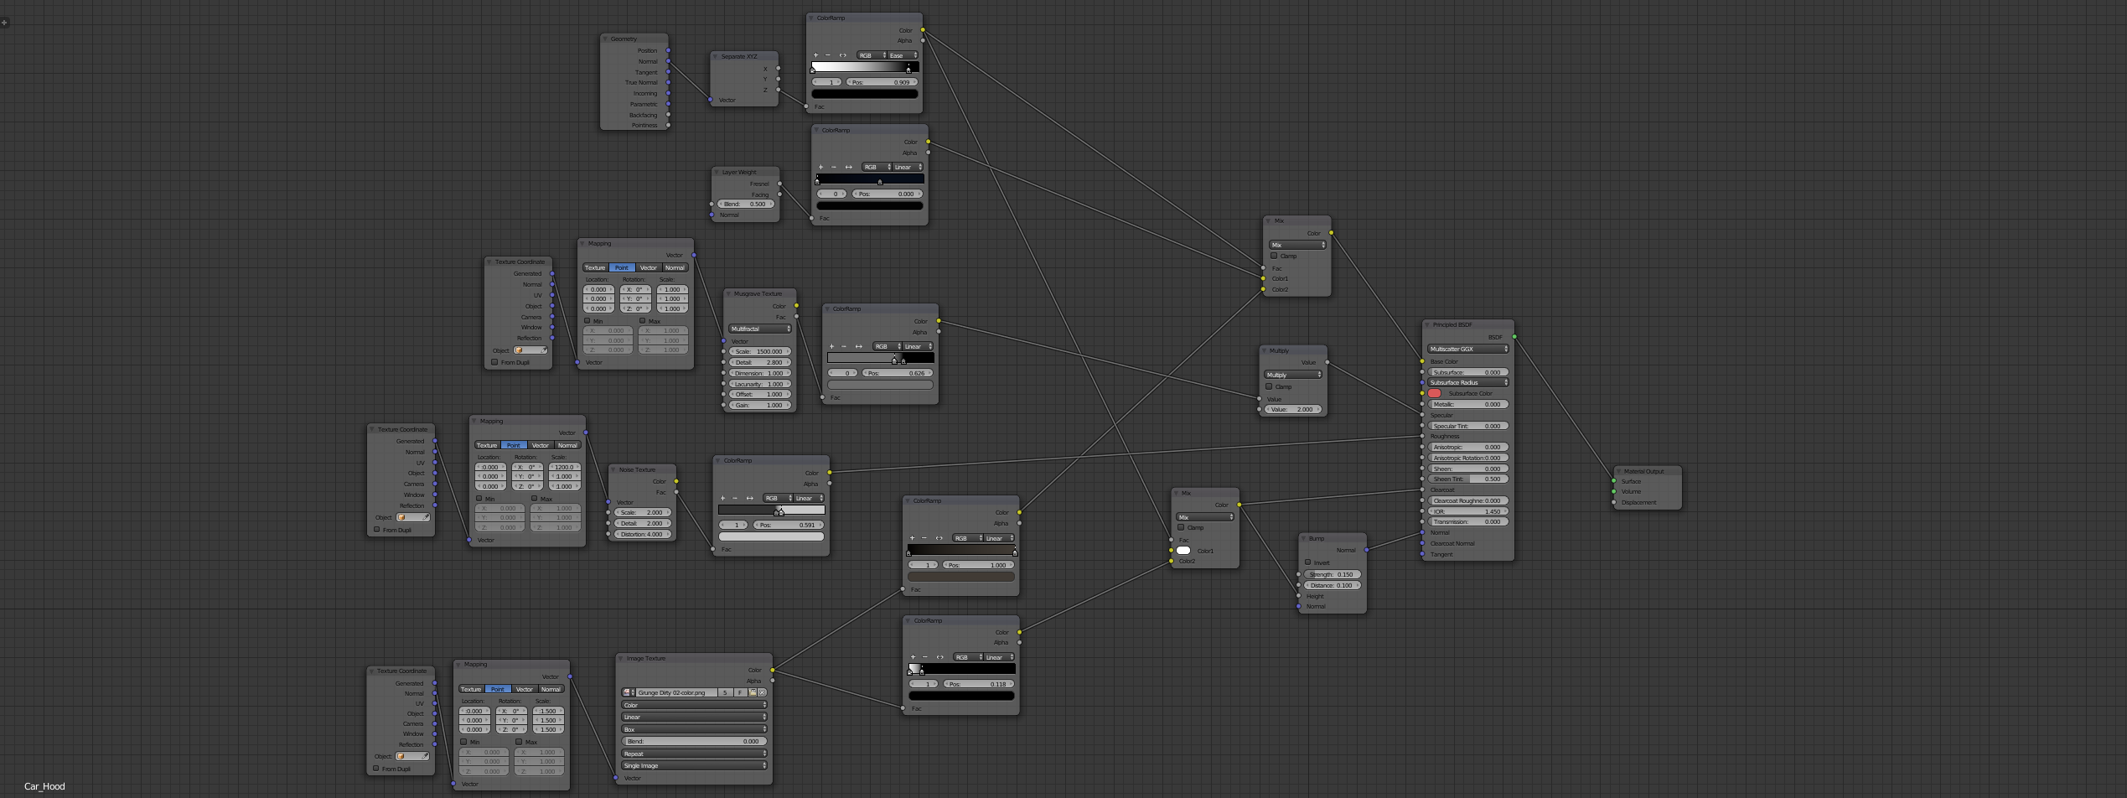2127x798 pixels.
Task: Open the Ease interpolation dropdown in ColorRamp
Action: [903, 55]
